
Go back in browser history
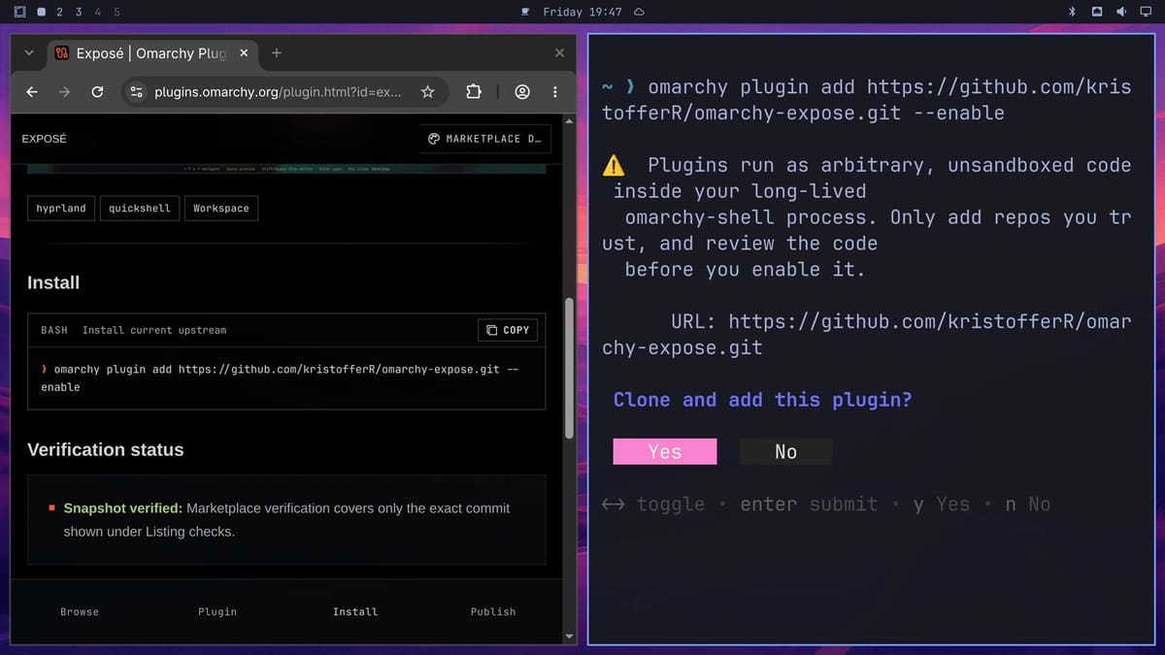32,92
